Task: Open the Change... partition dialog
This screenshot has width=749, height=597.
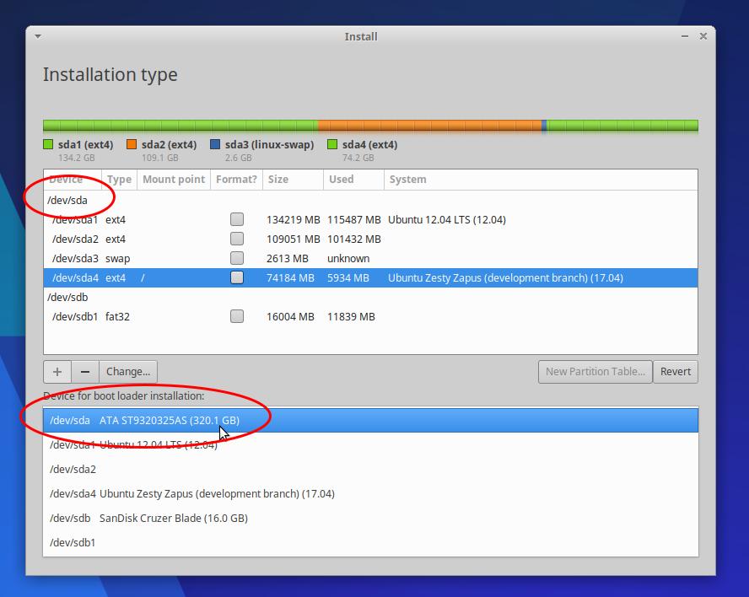Action: tap(128, 372)
